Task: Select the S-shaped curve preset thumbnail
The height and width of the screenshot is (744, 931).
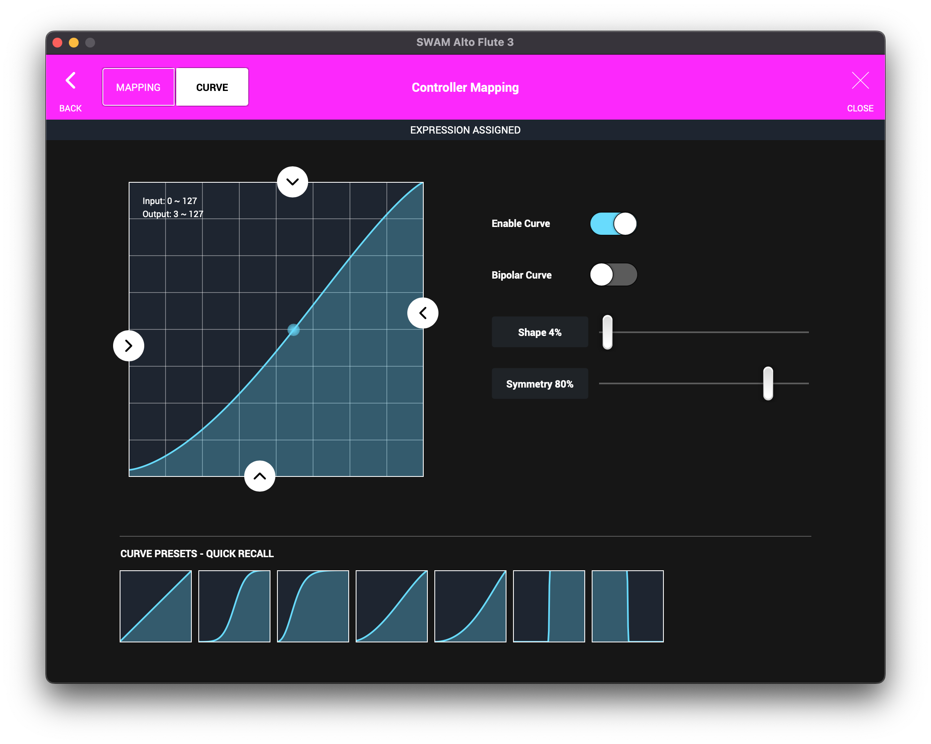Action: (x=234, y=606)
